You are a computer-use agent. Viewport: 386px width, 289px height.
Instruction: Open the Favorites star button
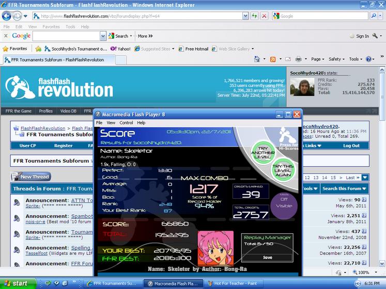click(15, 49)
